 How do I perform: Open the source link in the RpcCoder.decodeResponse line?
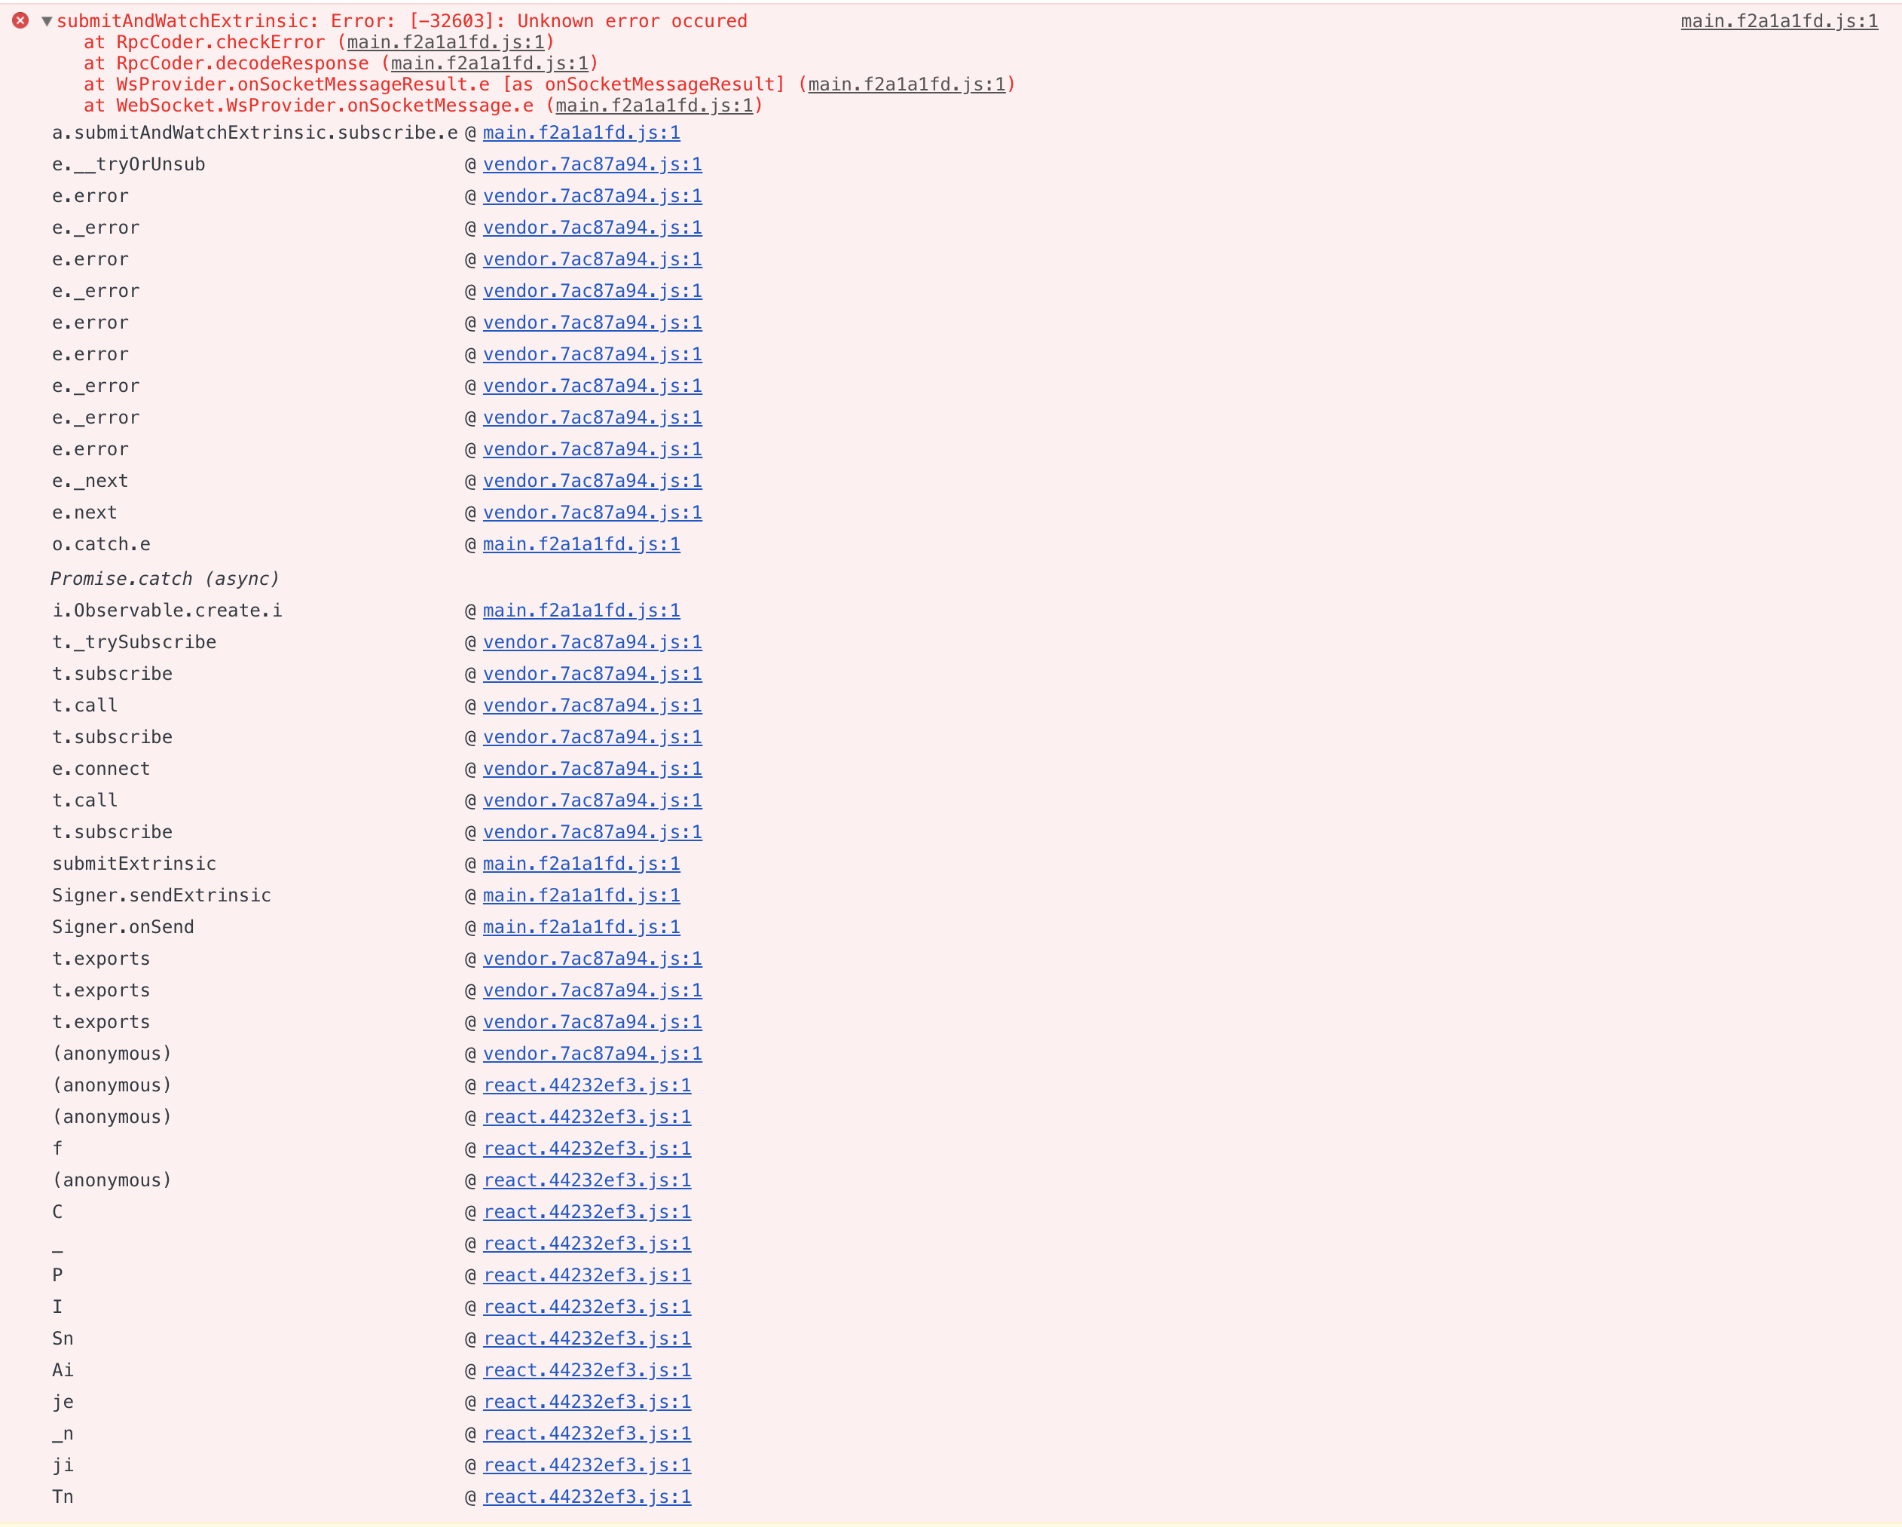[490, 63]
